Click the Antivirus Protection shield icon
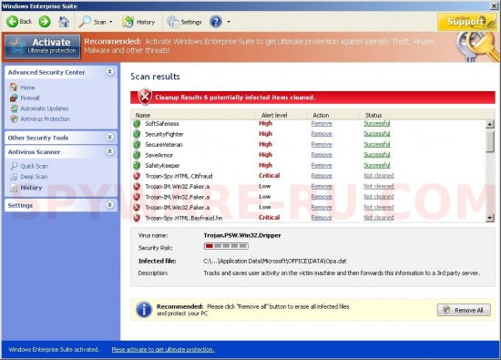The image size is (501, 360). coord(14,118)
